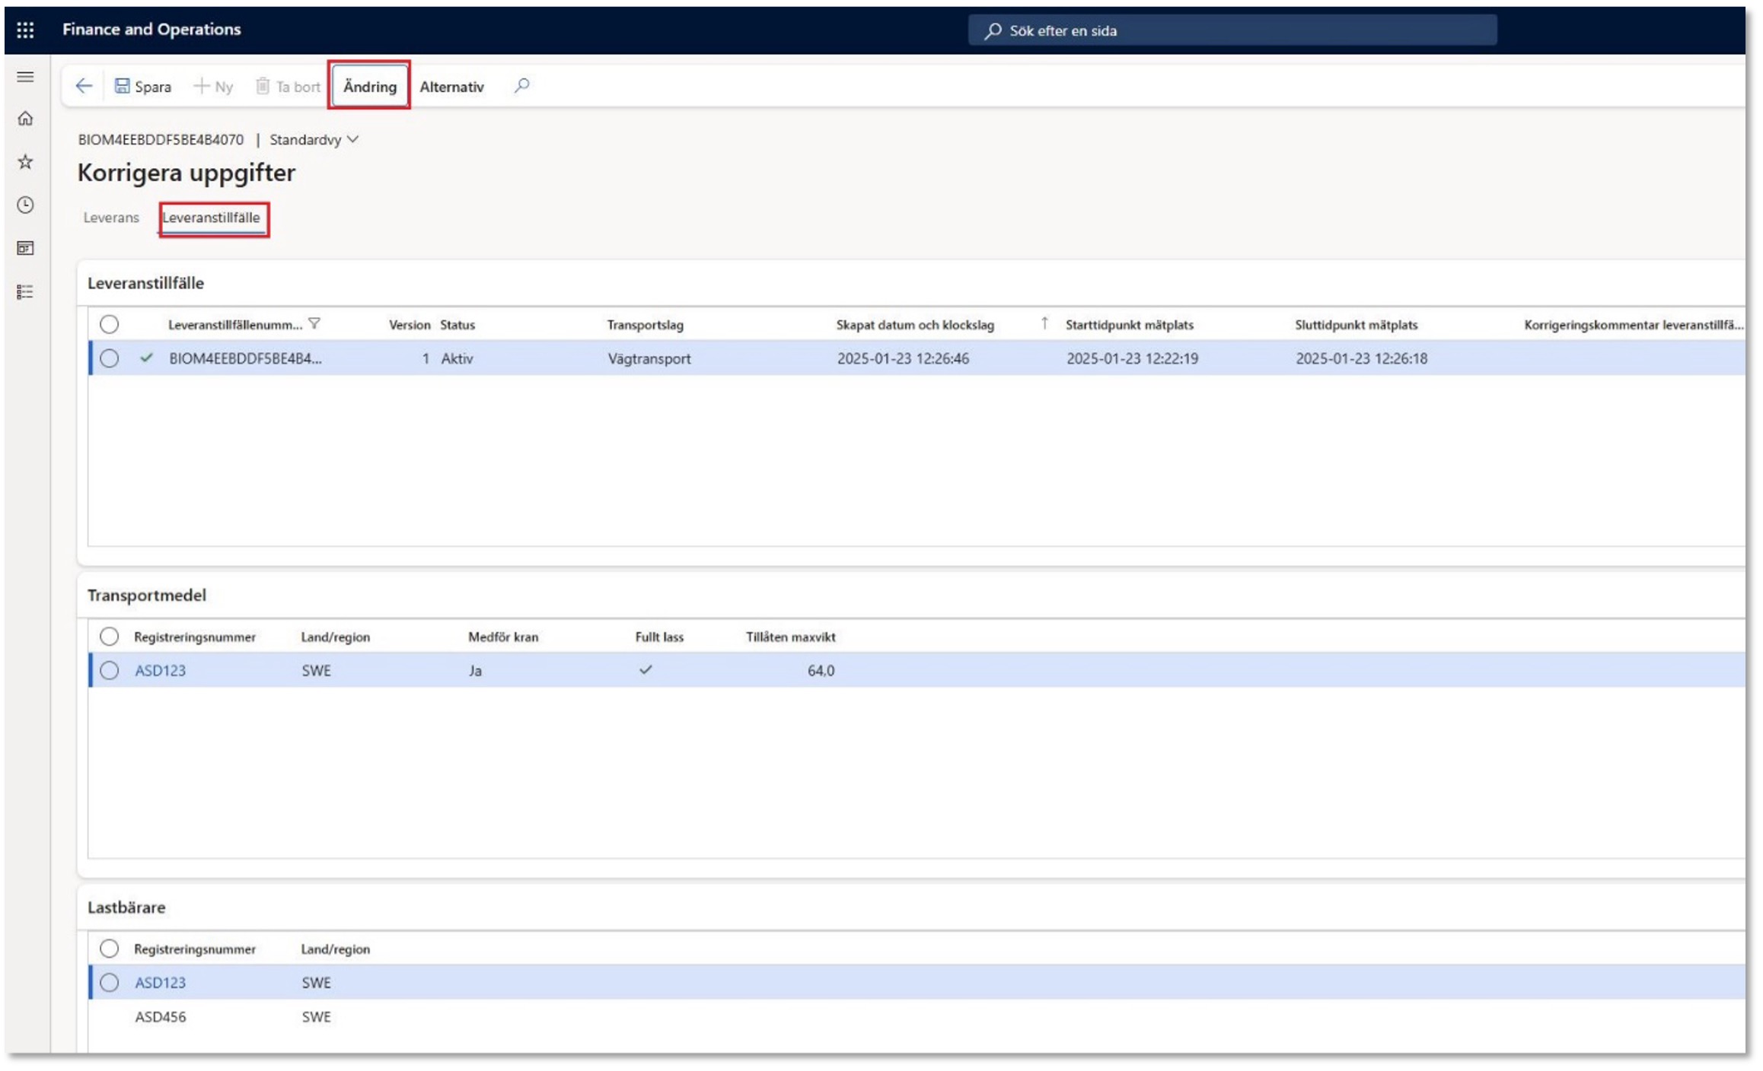Switch to the Leverans tab

(x=111, y=218)
